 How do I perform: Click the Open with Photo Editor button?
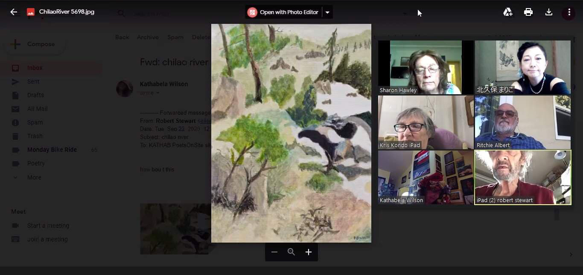pos(283,12)
